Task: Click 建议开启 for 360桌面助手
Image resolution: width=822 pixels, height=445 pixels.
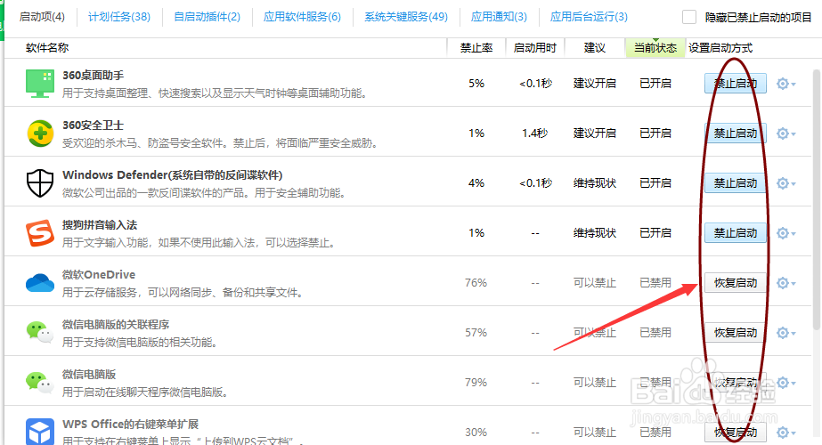Action: click(595, 84)
